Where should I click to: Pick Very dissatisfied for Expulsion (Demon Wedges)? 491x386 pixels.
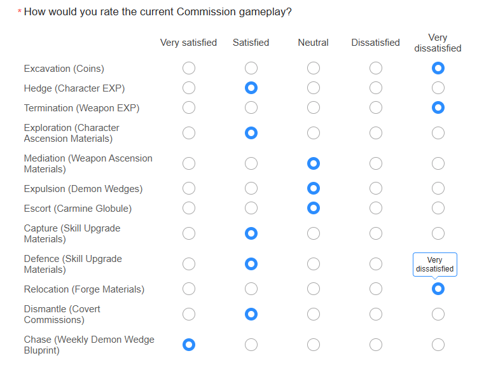[438, 188]
